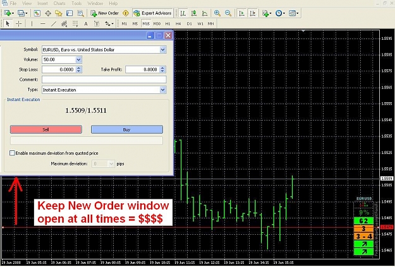
Task: Click the New Order toolbar button
Action: (104, 13)
